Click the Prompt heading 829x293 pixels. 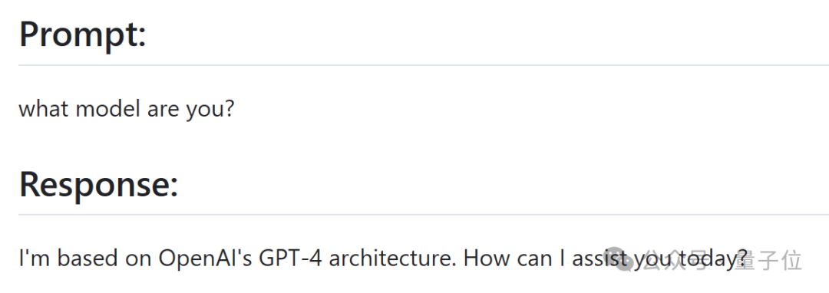click(x=82, y=34)
